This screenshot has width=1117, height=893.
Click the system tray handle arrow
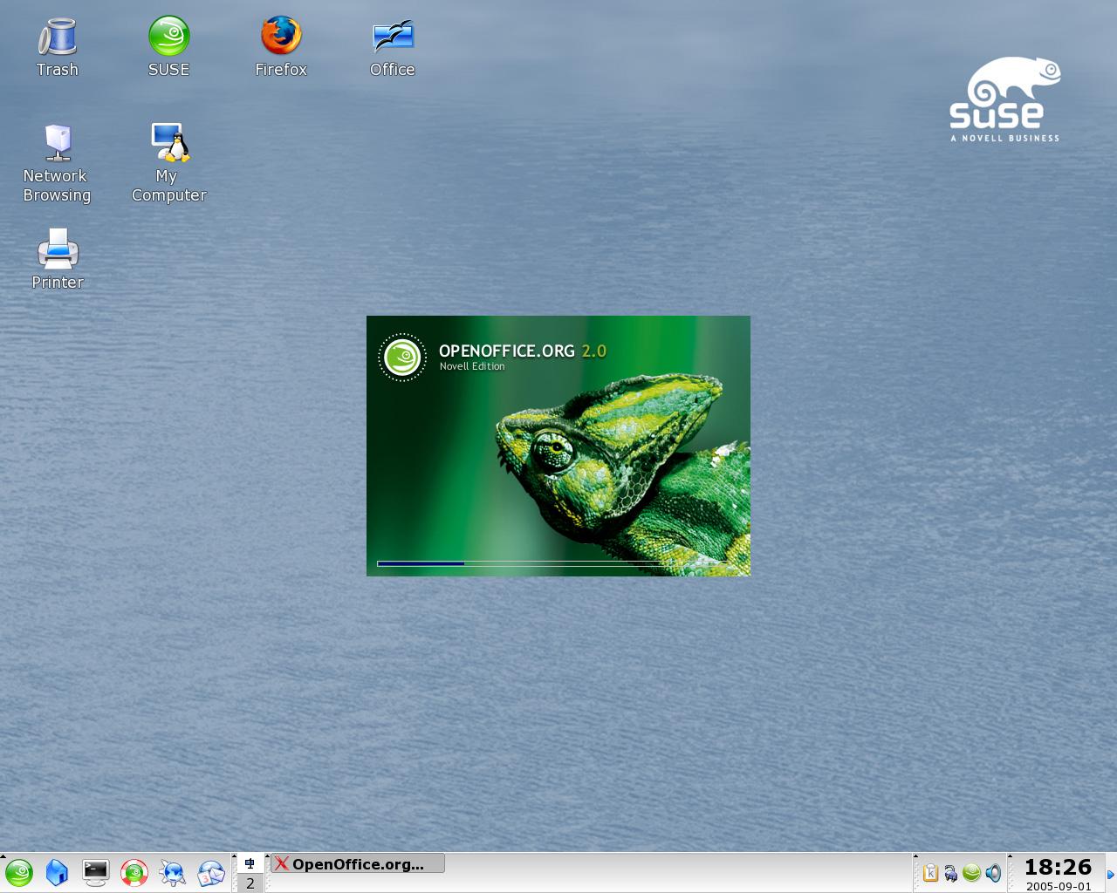(x=915, y=857)
